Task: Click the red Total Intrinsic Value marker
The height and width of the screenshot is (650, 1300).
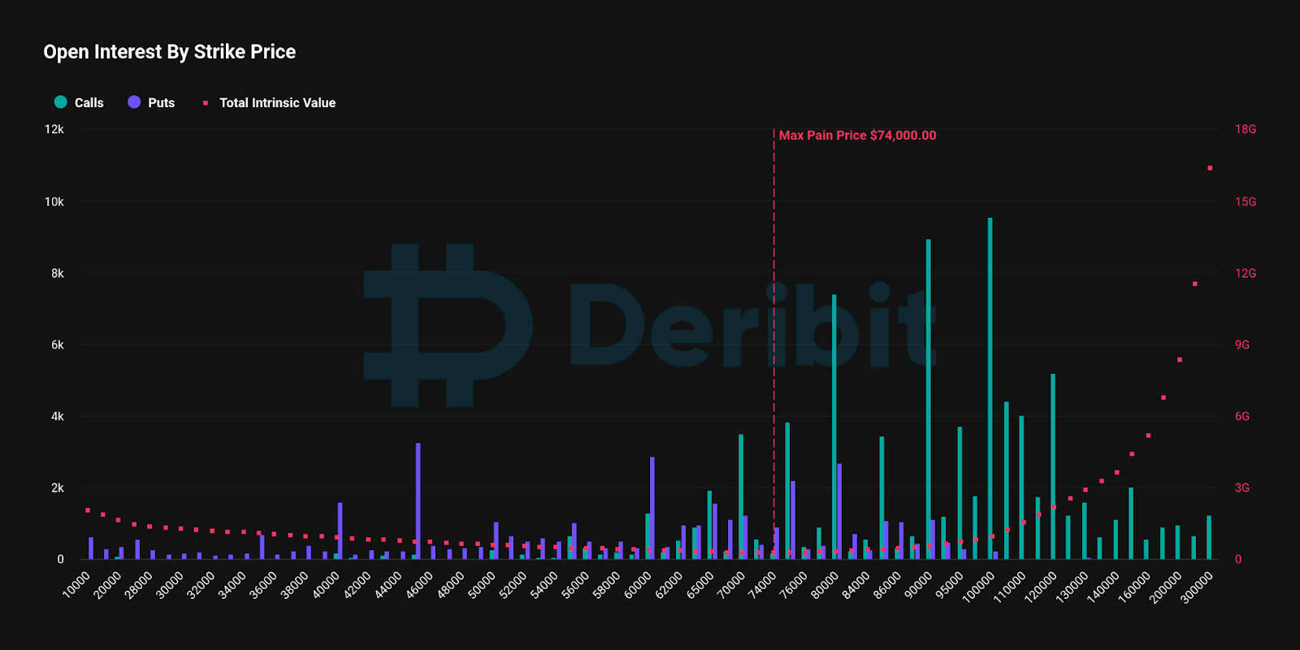Action: (206, 103)
